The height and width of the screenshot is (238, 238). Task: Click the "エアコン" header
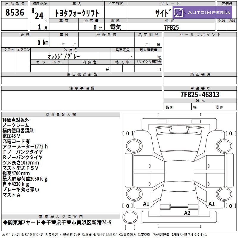[23, 50]
